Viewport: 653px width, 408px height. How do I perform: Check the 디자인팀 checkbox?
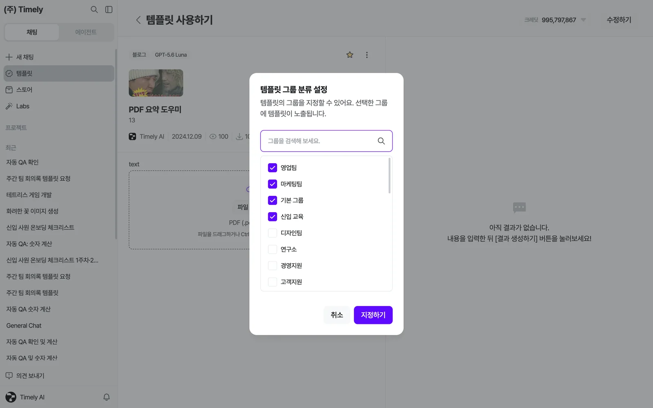point(272,233)
